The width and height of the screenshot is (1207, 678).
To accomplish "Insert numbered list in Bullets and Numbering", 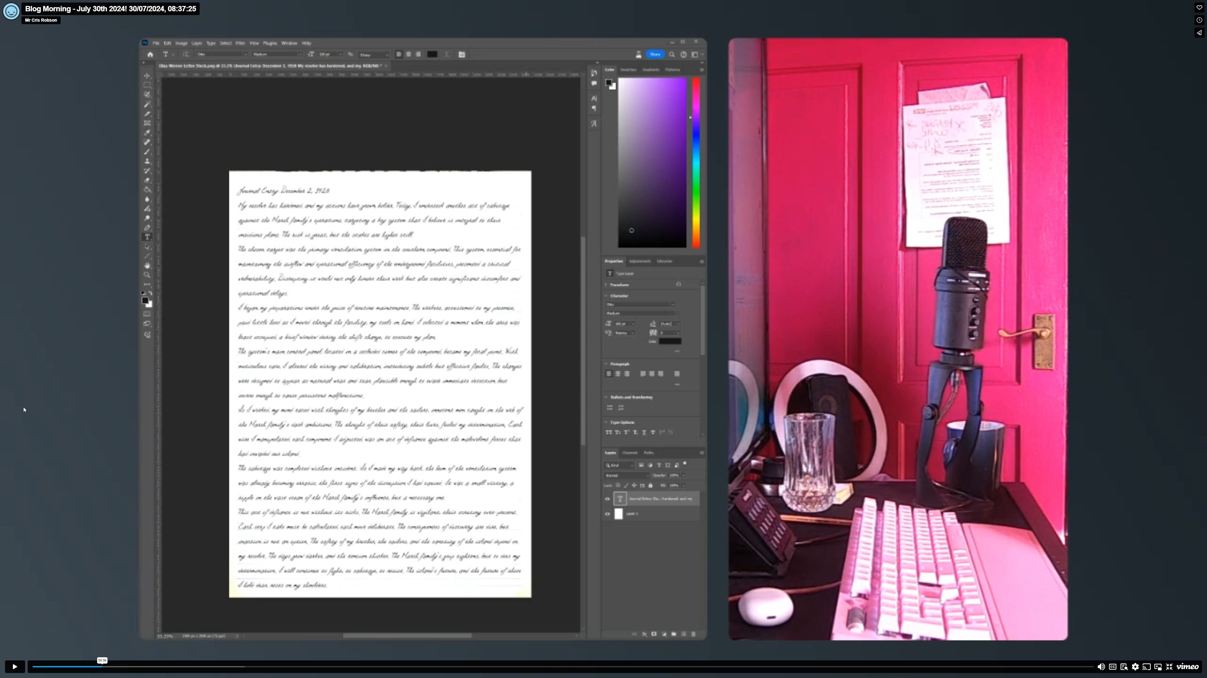I will click(x=621, y=407).
